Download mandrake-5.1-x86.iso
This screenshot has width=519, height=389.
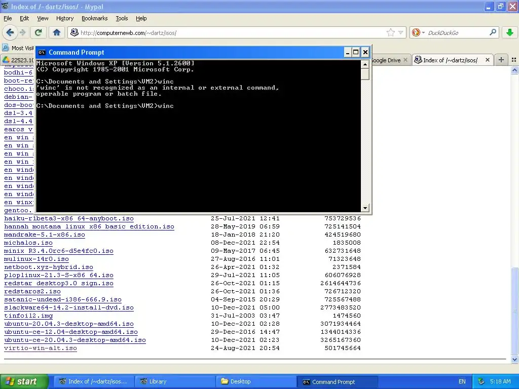[45, 235]
